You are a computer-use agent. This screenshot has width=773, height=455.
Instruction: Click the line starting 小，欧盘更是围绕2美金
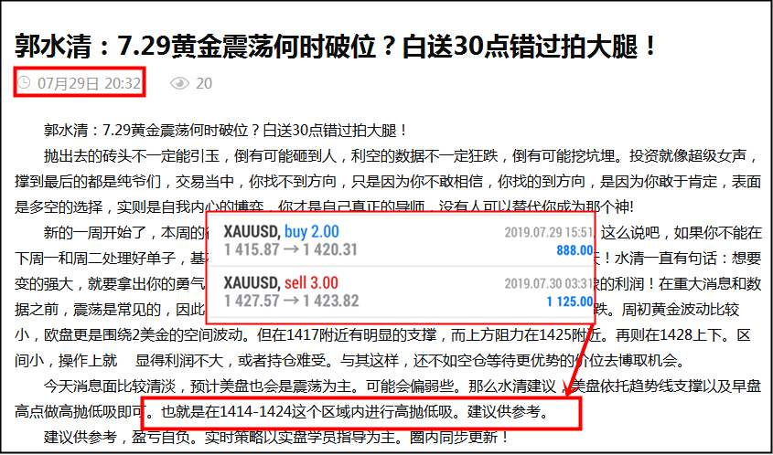coord(382,336)
